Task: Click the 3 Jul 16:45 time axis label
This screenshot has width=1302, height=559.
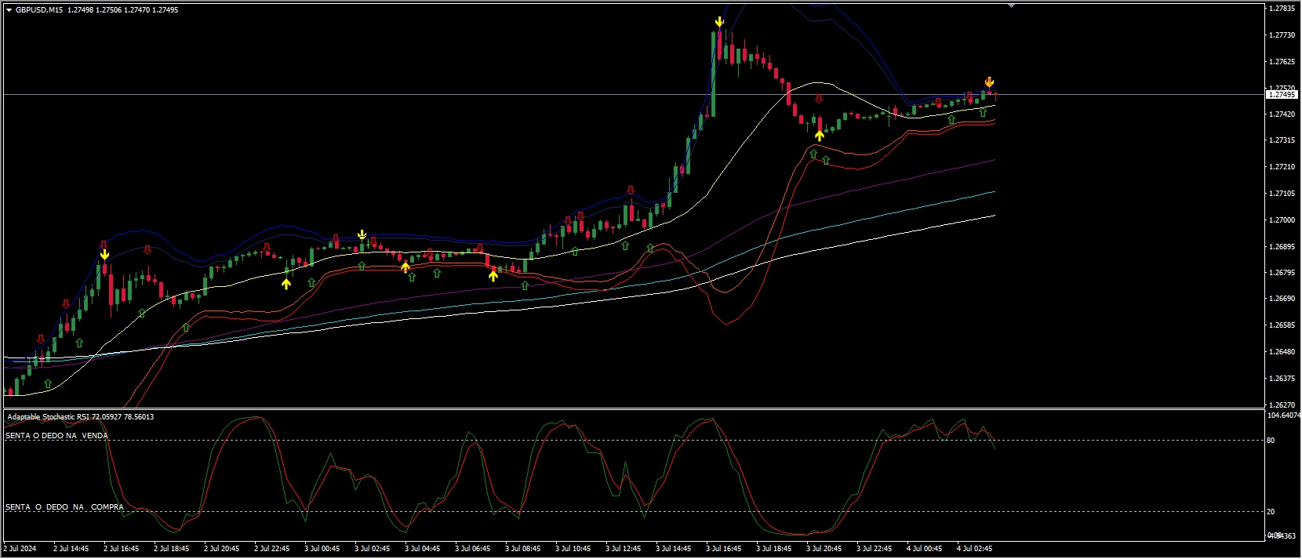Action: (x=723, y=549)
